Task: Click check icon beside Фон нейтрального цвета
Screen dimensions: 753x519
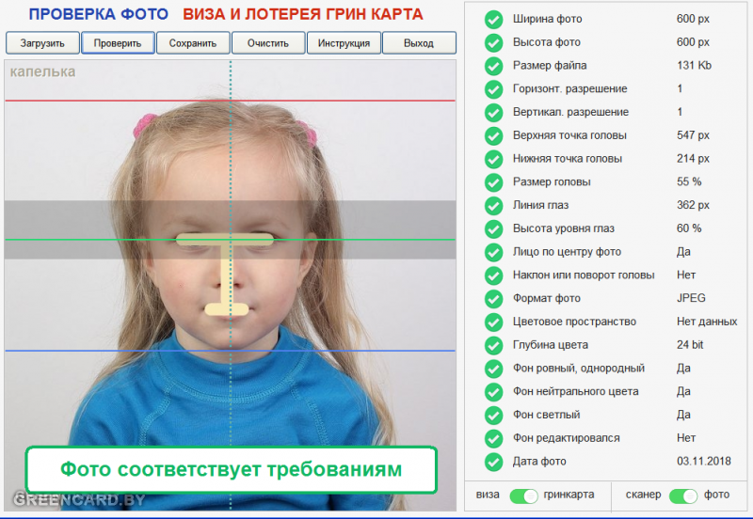Action: click(493, 392)
